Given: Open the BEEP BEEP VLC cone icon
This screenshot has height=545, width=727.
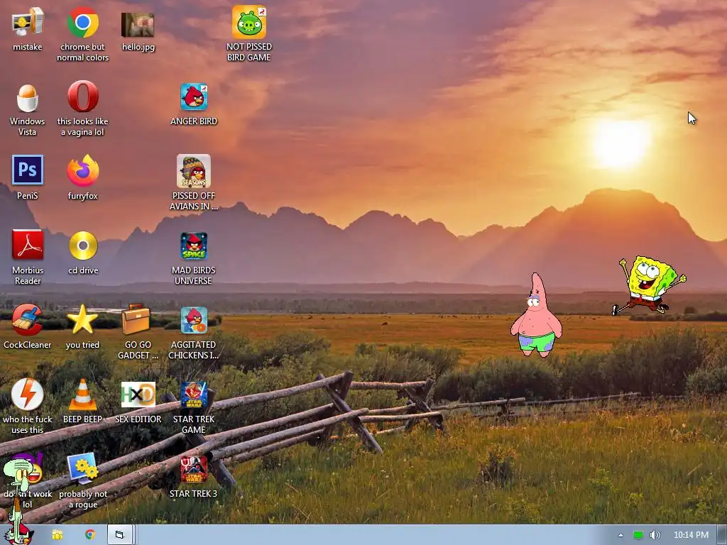Looking at the screenshot, I should 82,395.
